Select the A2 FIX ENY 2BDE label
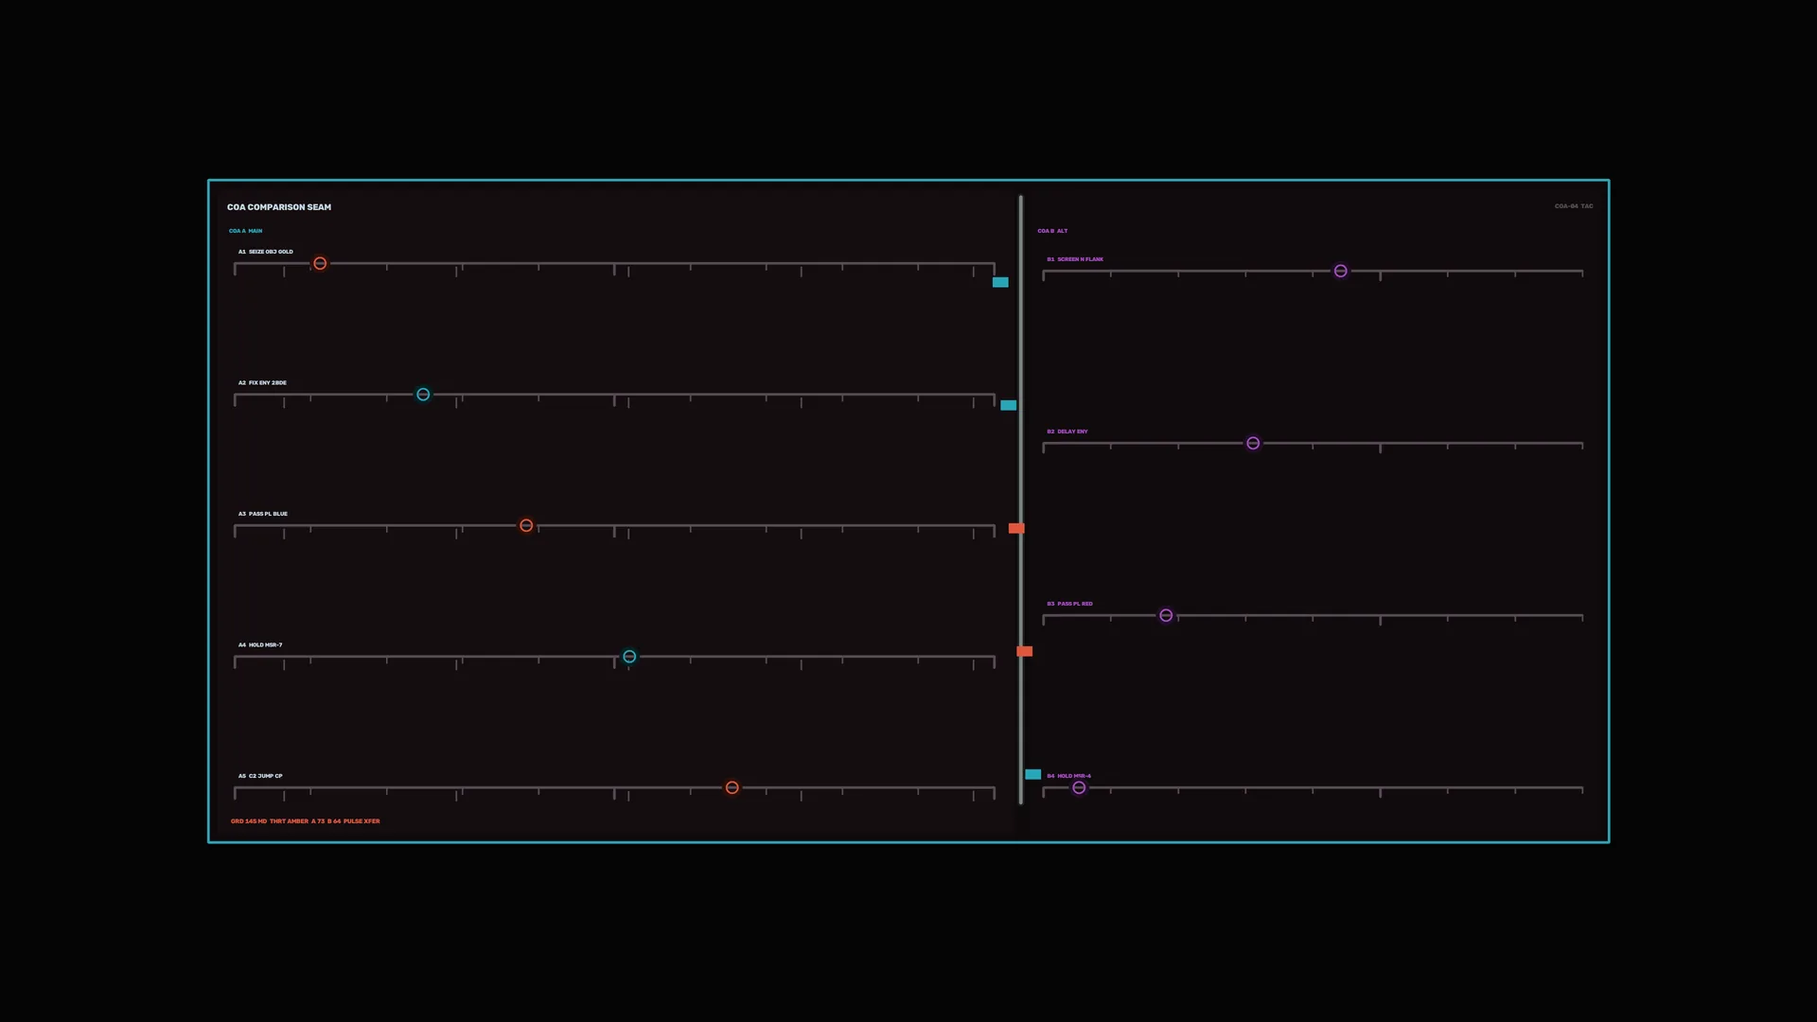Image resolution: width=1817 pixels, height=1022 pixels. pos(262,383)
